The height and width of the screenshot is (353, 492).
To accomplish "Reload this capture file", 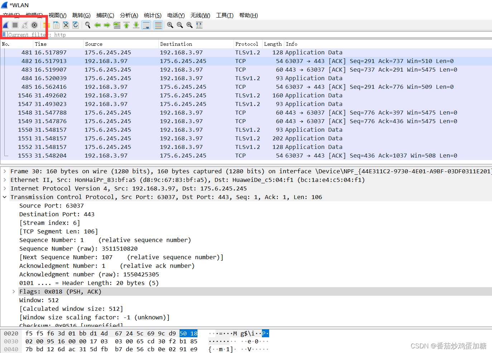I will click(76, 25).
